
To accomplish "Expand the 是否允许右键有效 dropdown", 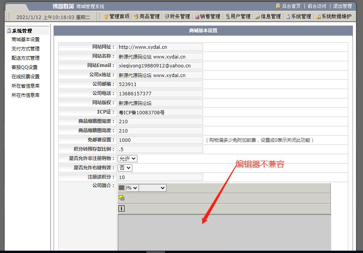I will point(125,168).
